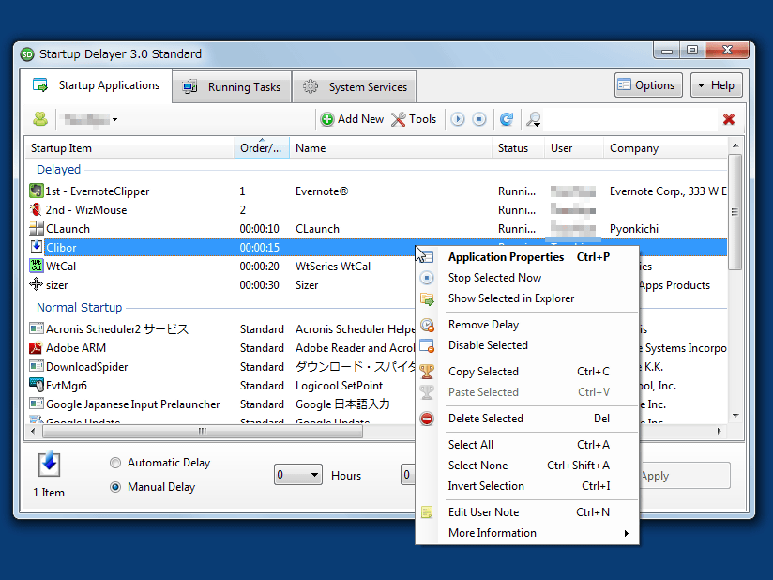Open the Tools wrench icon
773x580 pixels.
398,119
